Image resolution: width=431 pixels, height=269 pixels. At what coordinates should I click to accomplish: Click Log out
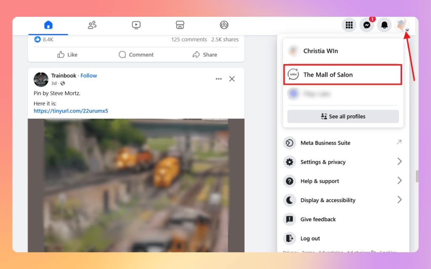(x=343, y=238)
